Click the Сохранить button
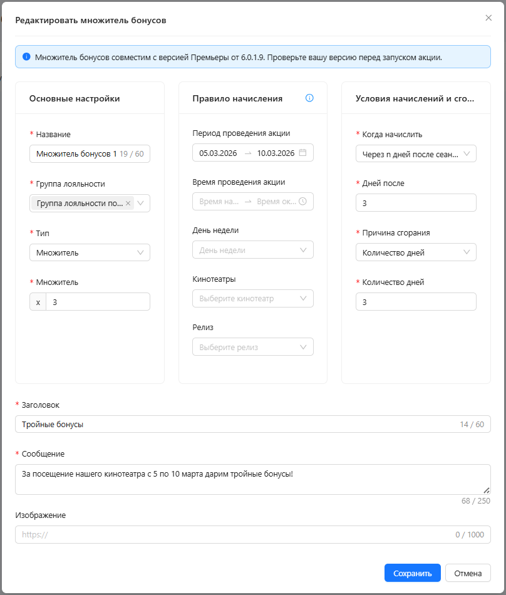The image size is (506, 595). tap(412, 573)
